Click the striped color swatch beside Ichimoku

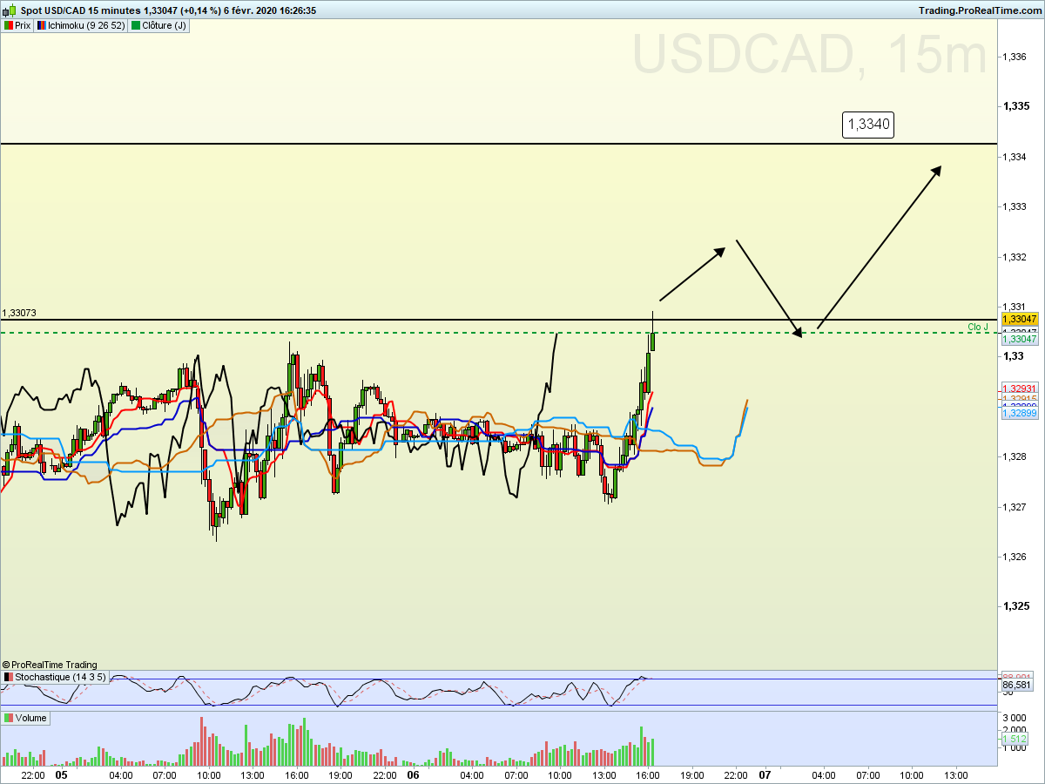pyautogui.click(x=43, y=25)
